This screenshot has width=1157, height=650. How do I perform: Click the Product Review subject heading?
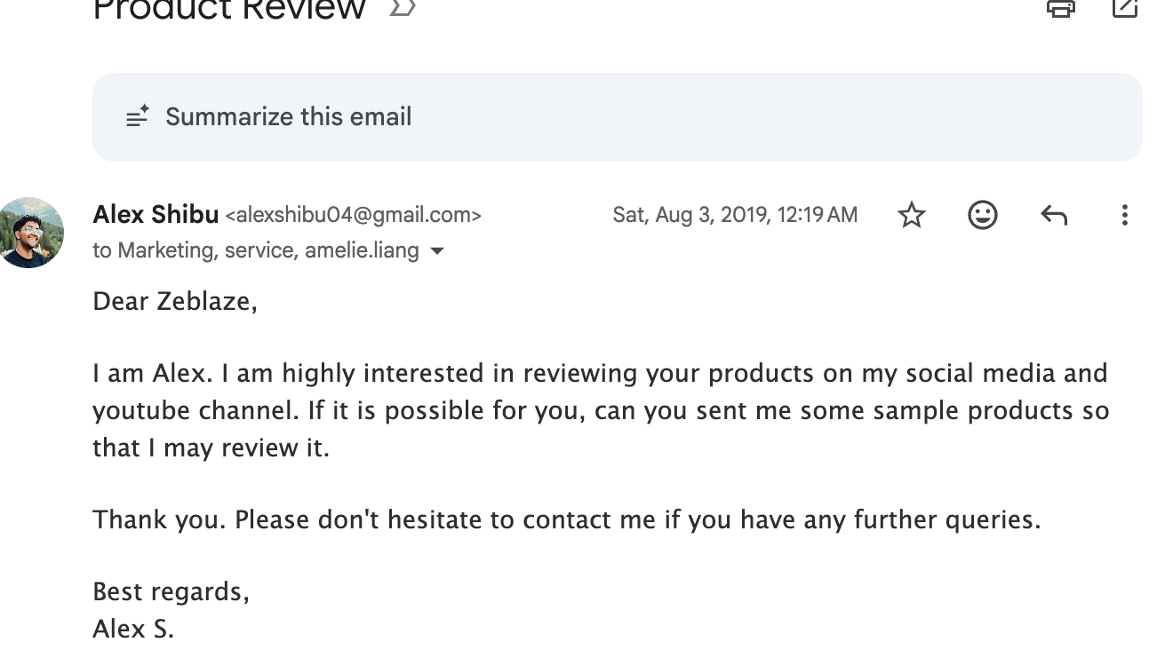pos(229,10)
